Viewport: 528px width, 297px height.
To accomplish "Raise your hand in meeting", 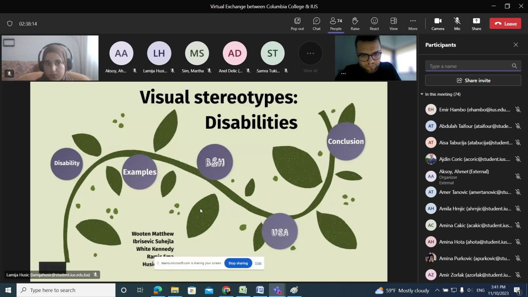I will pyautogui.click(x=355, y=24).
